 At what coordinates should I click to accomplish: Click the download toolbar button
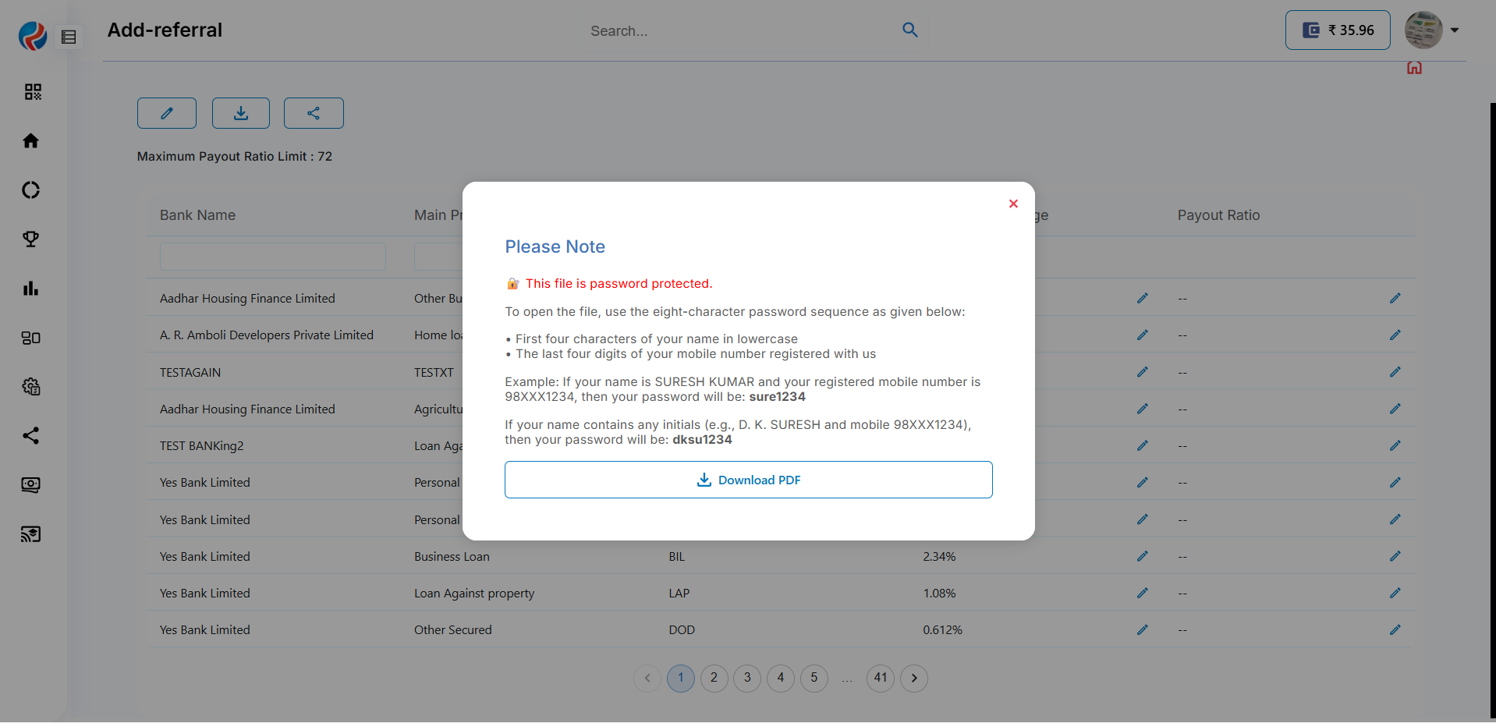[x=241, y=113]
